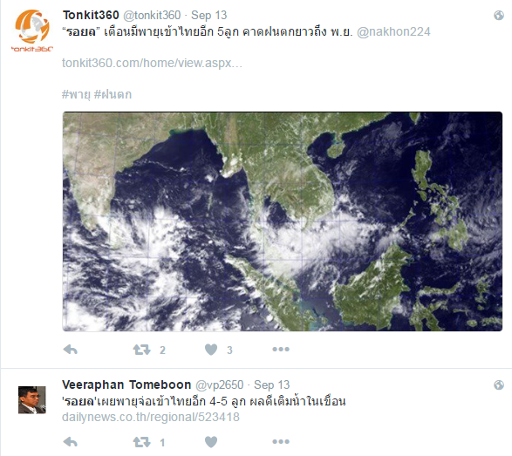Like Veeraphan Tomeboon's tweet
The height and width of the screenshot is (456, 512).
point(211,442)
